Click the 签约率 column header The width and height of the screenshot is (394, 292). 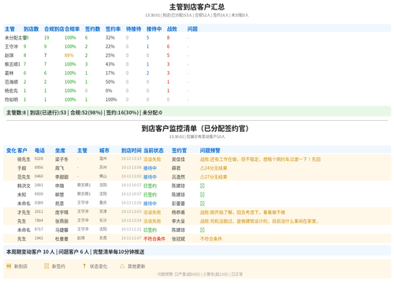[x=113, y=29]
